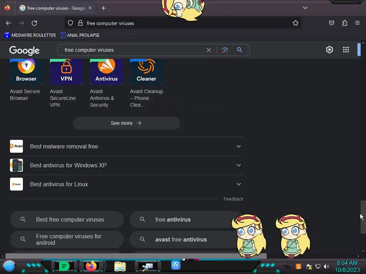
Task: Open the Google apps grid
Action: coord(346,50)
